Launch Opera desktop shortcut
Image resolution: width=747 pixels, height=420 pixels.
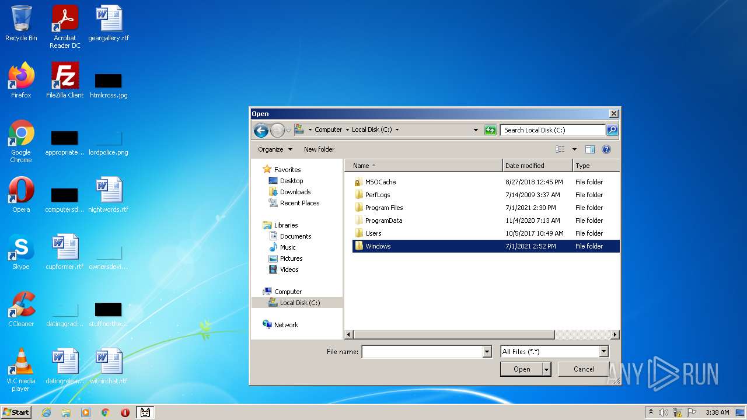click(x=21, y=195)
